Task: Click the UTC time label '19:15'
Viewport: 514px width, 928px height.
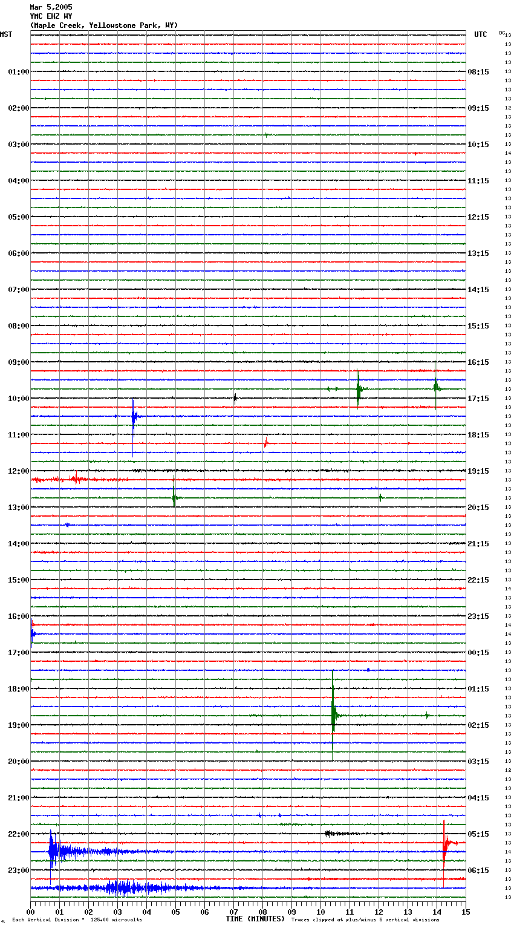Action: [478, 471]
